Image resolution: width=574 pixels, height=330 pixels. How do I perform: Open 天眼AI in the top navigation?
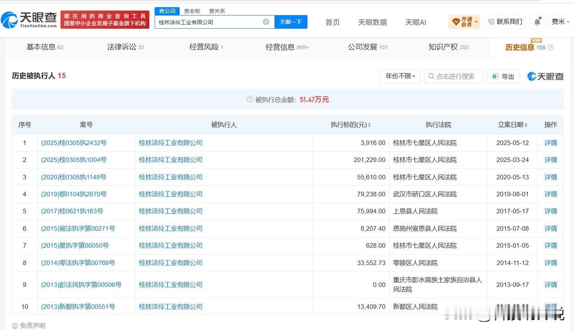click(415, 22)
